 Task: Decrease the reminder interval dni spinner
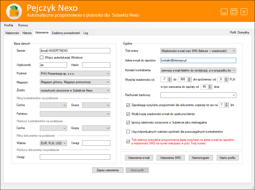[x=226, y=106]
